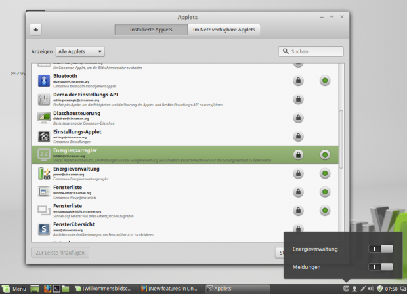Click the volume speaker icon in the tray
This screenshot has height=294, width=407.
371,289
